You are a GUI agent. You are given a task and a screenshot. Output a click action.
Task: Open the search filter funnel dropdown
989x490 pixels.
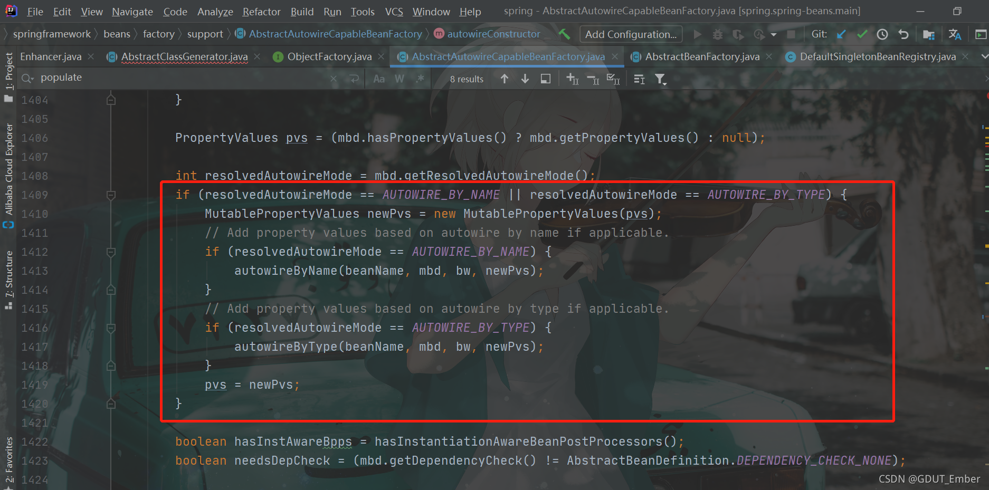tap(661, 79)
